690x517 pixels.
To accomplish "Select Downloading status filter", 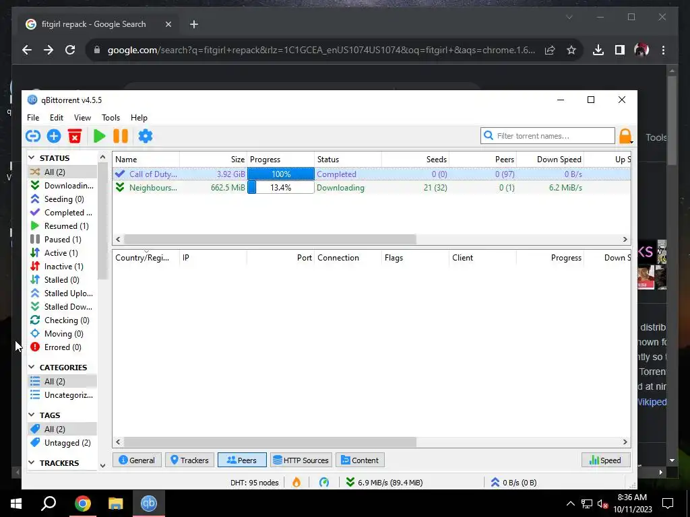I will click(x=62, y=186).
